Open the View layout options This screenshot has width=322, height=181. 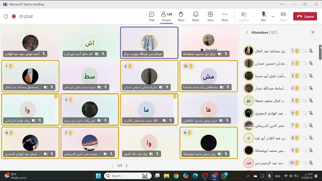[210, 16]
